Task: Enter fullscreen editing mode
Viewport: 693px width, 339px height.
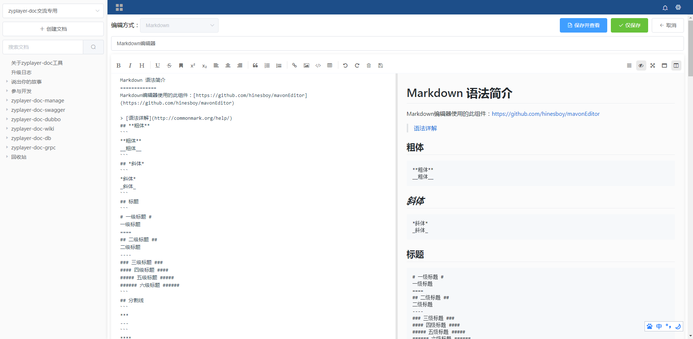Action: point(652,65)
